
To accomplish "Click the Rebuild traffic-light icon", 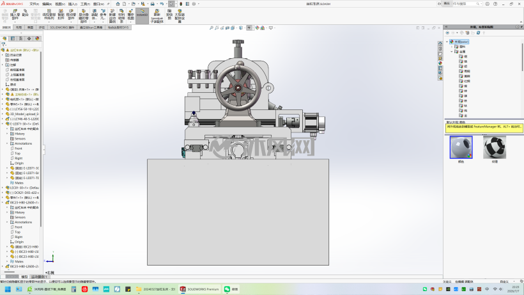I will (181, 4).
